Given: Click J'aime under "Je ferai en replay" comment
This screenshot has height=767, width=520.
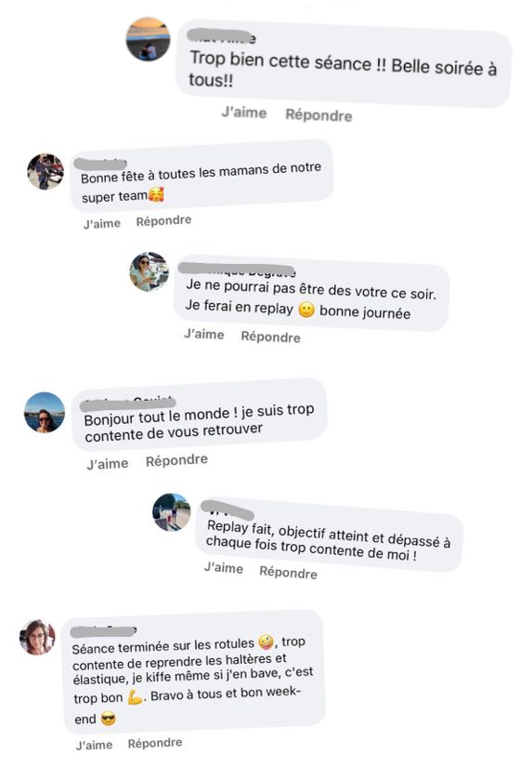Looking at the screenshot, I should 203,334.
